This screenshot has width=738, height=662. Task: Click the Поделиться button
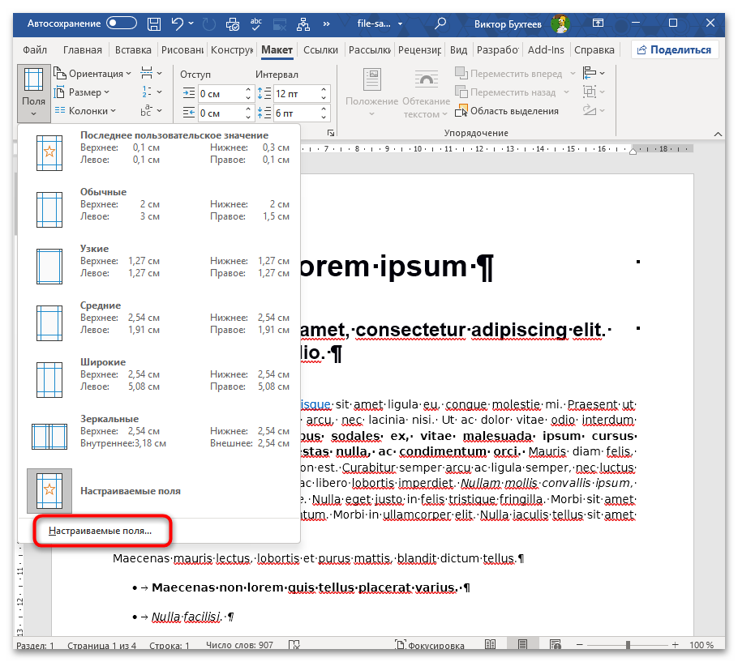click(675, 50)
